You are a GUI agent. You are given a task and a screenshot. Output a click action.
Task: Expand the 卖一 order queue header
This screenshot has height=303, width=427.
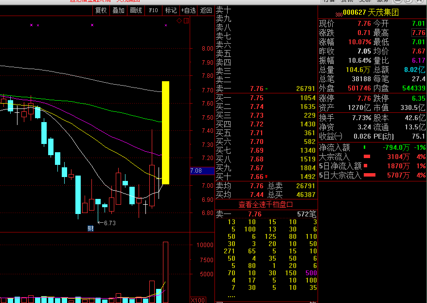pyautogui.click(x=266, y=214)
